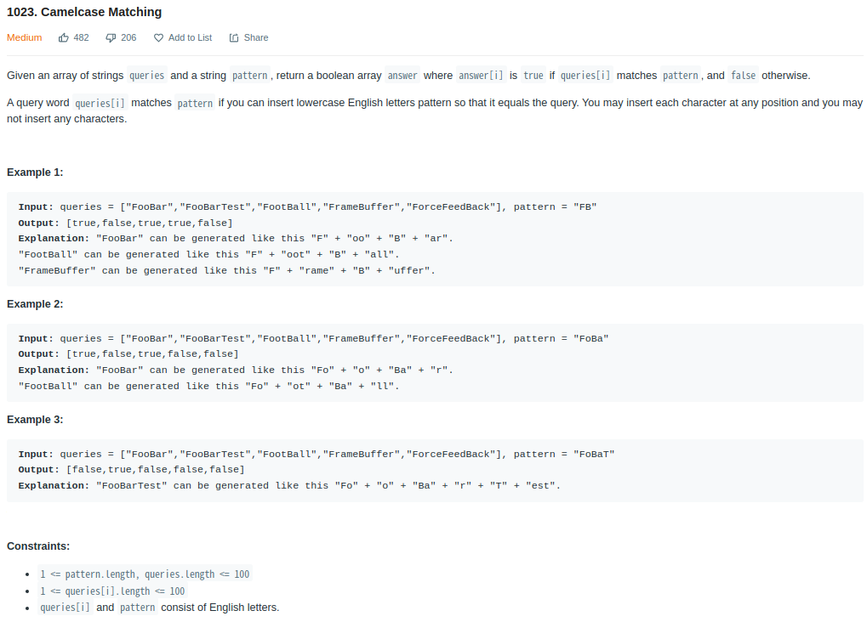
Task: Click the 'queries[i].length <= 100' constraint
Action: pos(112,591)
